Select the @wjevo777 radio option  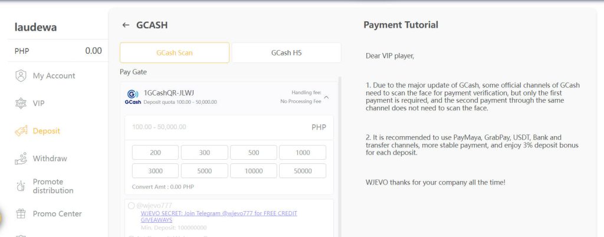click(132, 205)
